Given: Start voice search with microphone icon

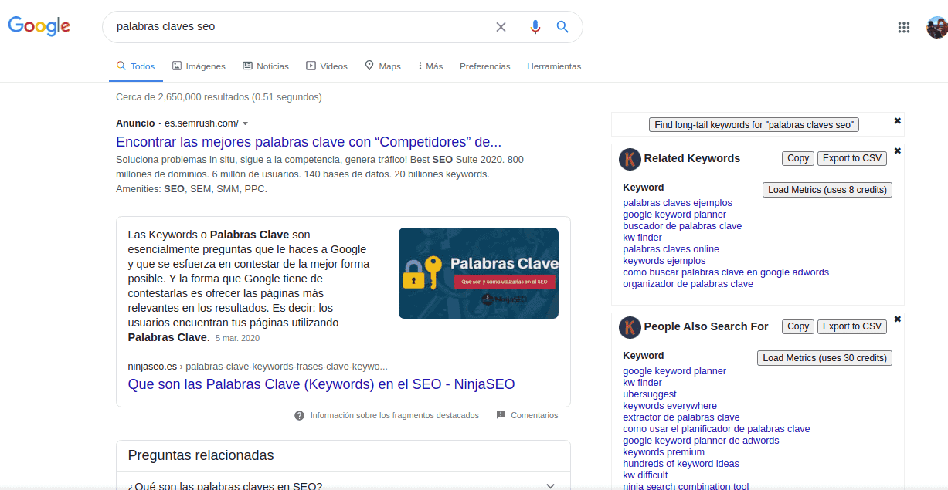Looking at the screenshot, I should tap(535, 27).
